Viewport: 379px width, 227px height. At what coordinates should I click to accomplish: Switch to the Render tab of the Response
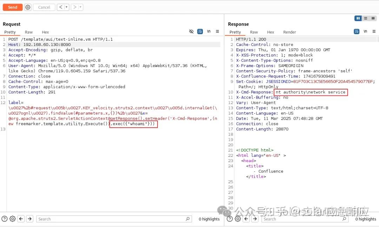point(290,32)
